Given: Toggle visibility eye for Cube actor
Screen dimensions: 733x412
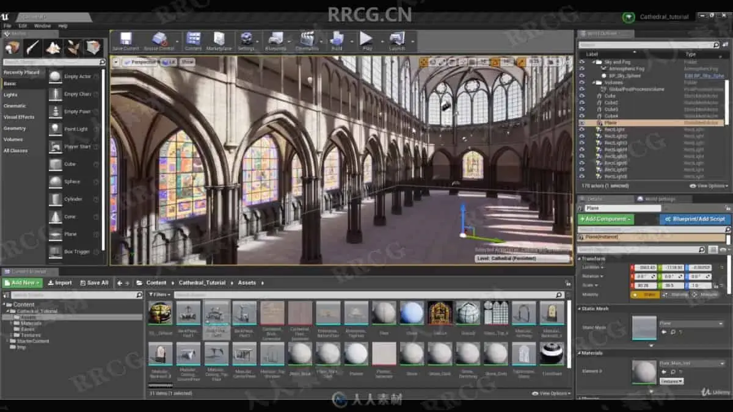Looking at the screenshot, I should [x=582, y=96].
